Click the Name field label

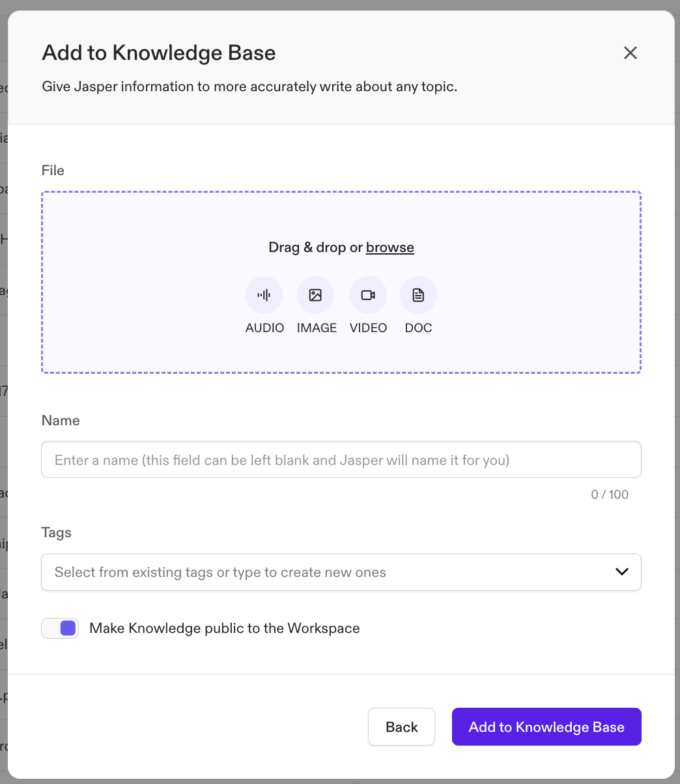point(61,421)
